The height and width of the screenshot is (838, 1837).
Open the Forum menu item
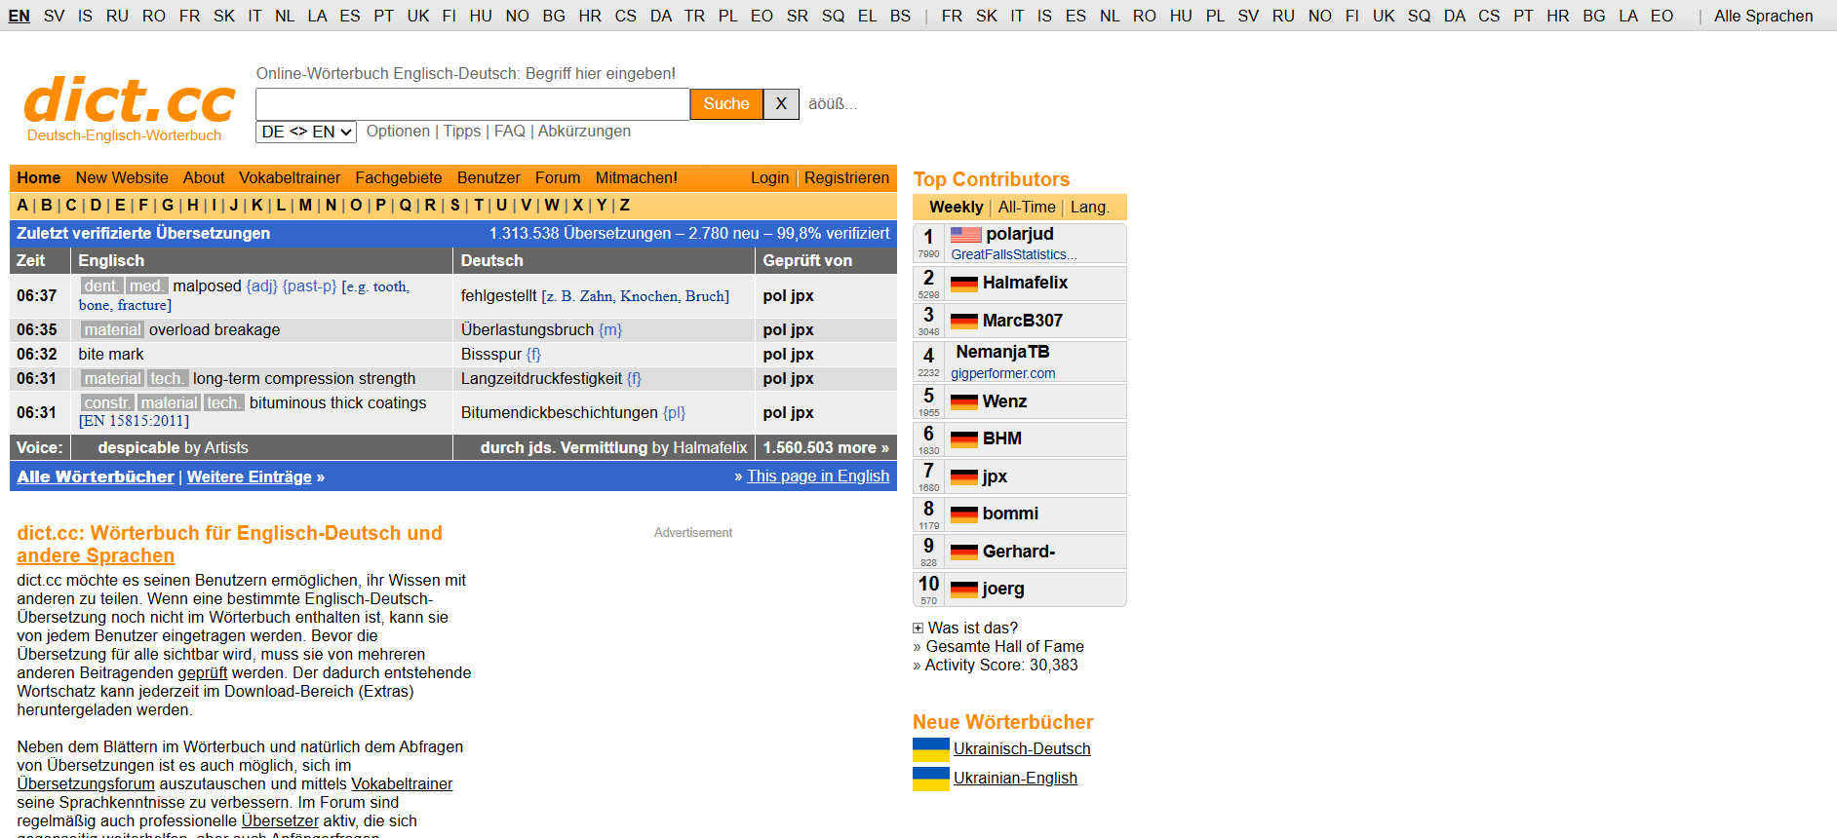[x=558, y=178]
